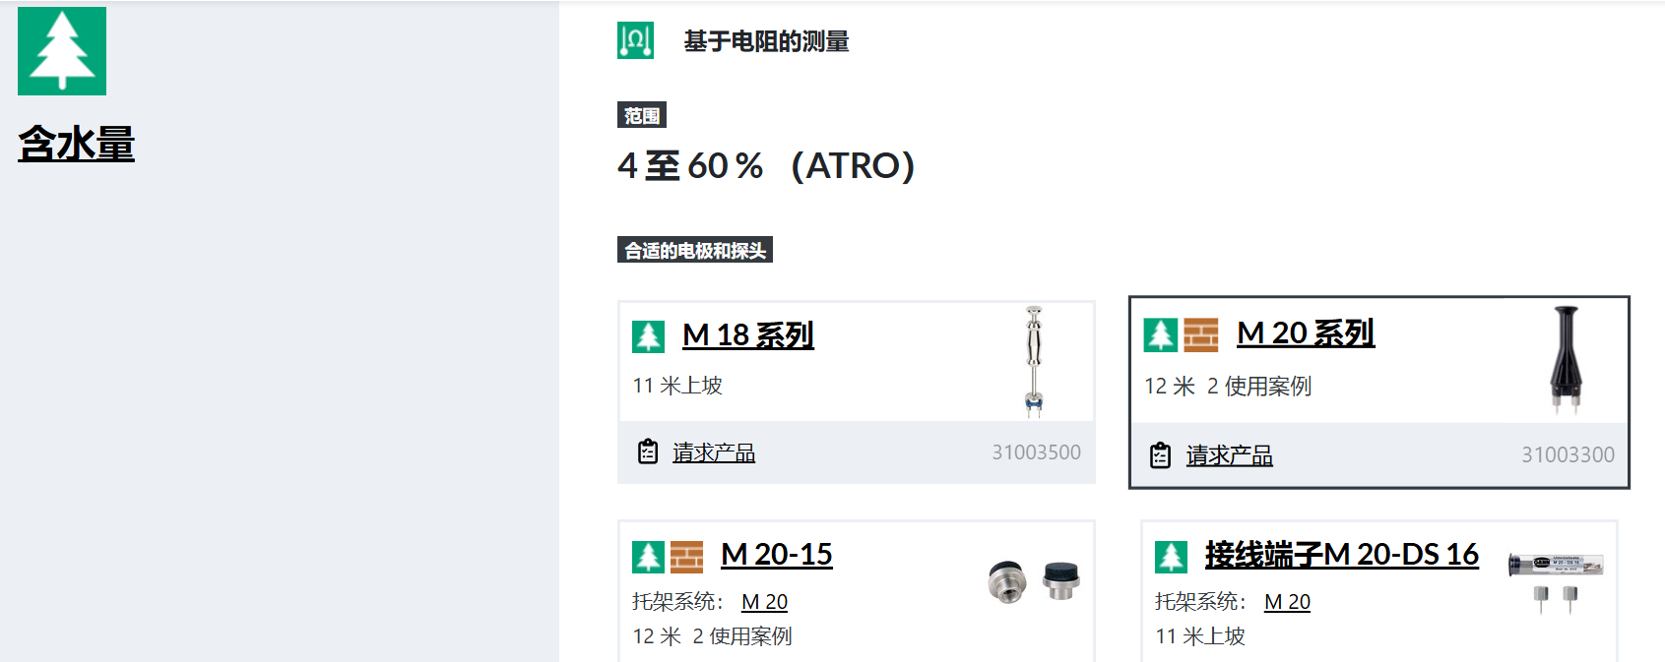The width and height of the screenshot is (1665, 662).
Task: Click the 基于电阻的测量 heading text
Action: pos(766,41)
